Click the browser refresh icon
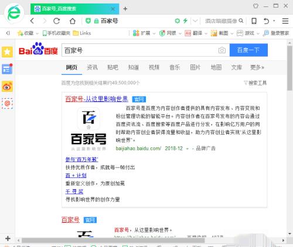The height and width of the screenshot is (247, 293). click(x=57, y=21)
